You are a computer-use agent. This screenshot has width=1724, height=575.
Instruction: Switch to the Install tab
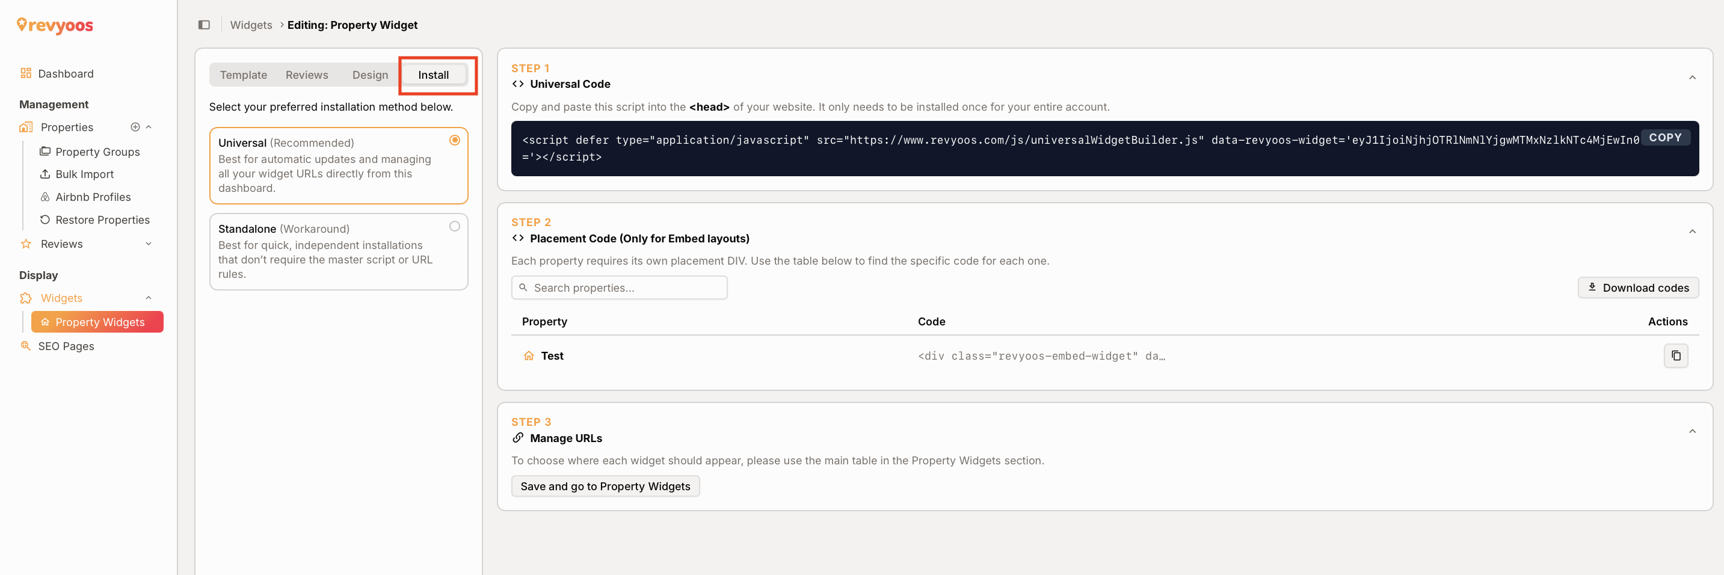[x=434, y=75]
